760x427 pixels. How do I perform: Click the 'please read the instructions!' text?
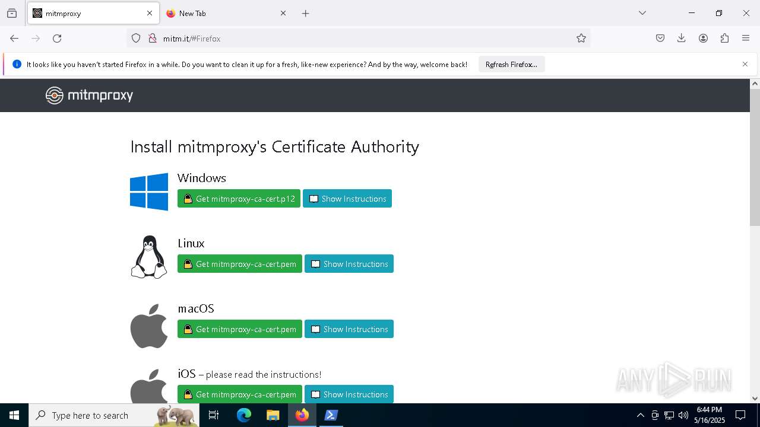pyautogui.click(x=264, y=374)
